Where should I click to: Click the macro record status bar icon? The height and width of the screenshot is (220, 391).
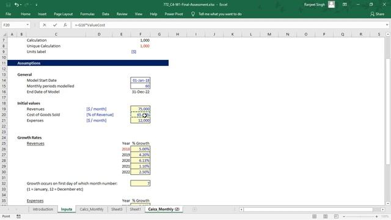(18, 216)
